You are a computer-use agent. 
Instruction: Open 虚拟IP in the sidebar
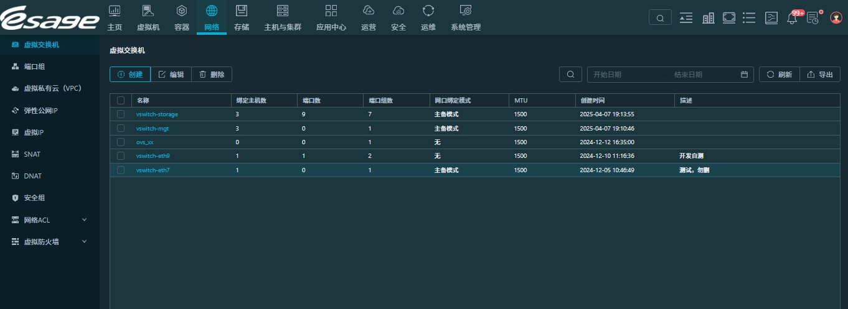(x=50, y=132)
